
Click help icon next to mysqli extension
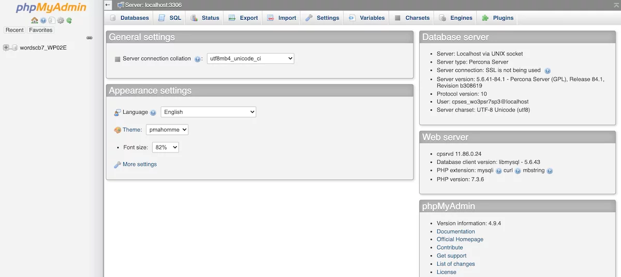pyautogui.click(x=499, y=171)
